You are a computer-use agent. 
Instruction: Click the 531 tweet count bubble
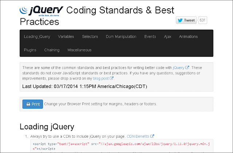[x=202, y=20]
